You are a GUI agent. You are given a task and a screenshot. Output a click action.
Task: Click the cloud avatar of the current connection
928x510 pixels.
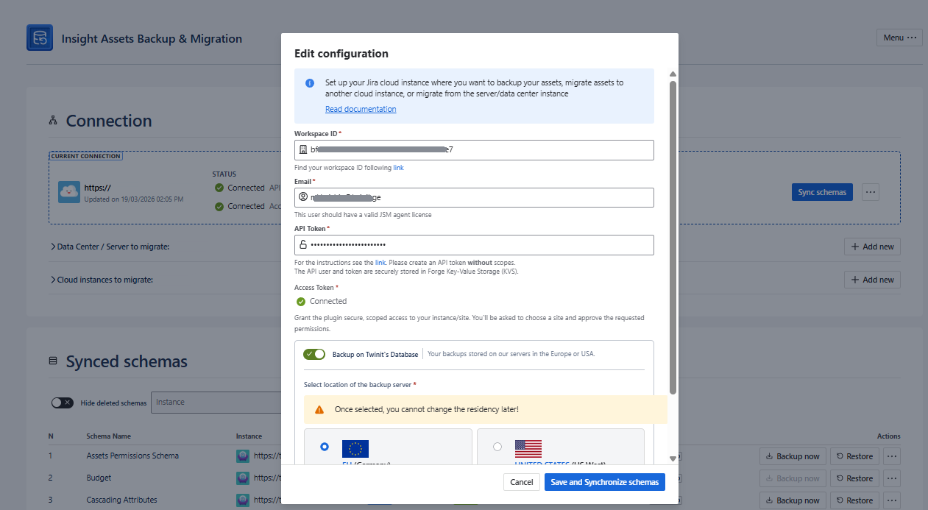(x=69, y=192)
